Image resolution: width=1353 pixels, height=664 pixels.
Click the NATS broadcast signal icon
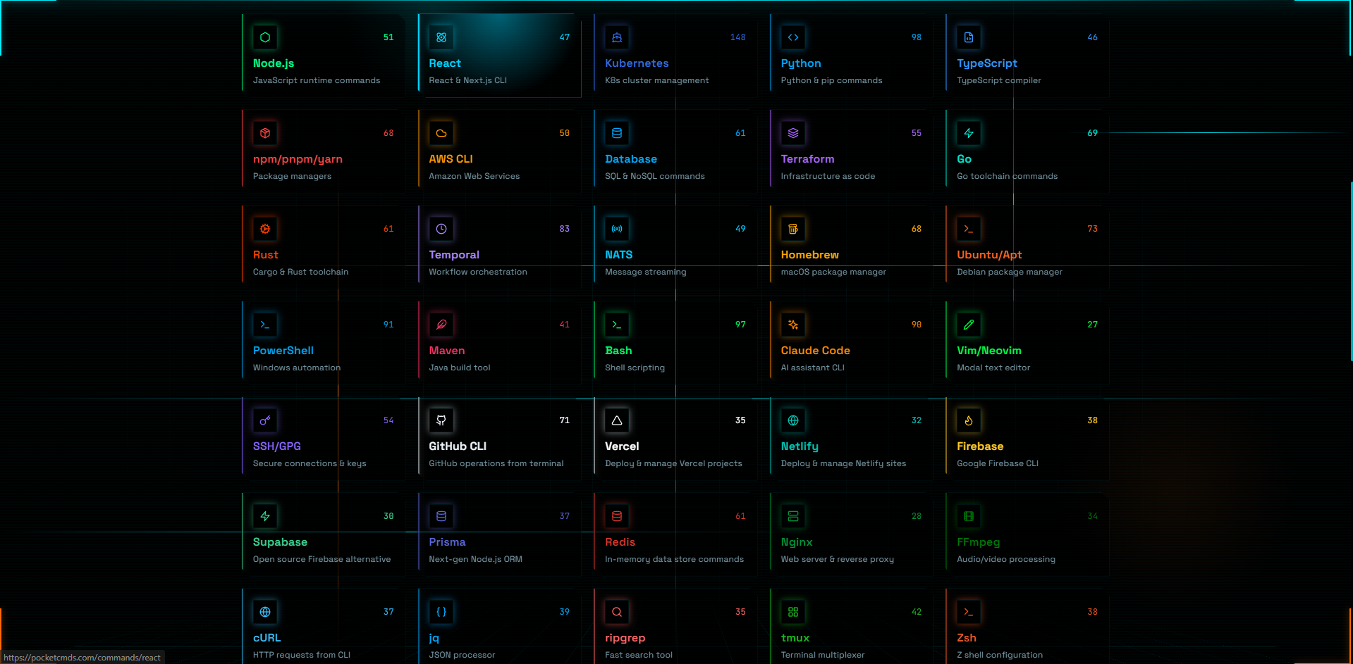(x=617, y=229)
